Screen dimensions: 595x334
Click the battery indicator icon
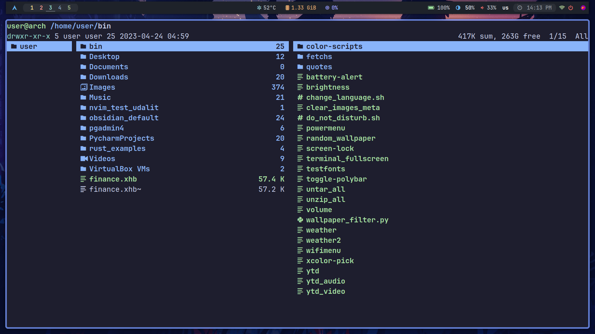pyautogui.click(x=431, y=8)
